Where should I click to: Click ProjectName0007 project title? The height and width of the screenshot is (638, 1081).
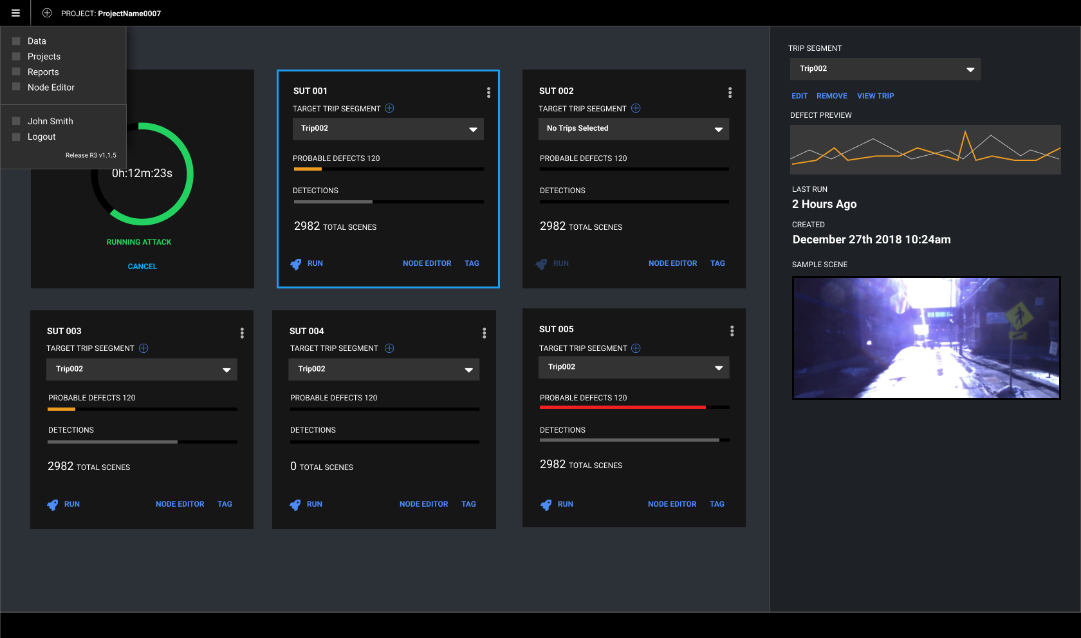click(129, 14)
